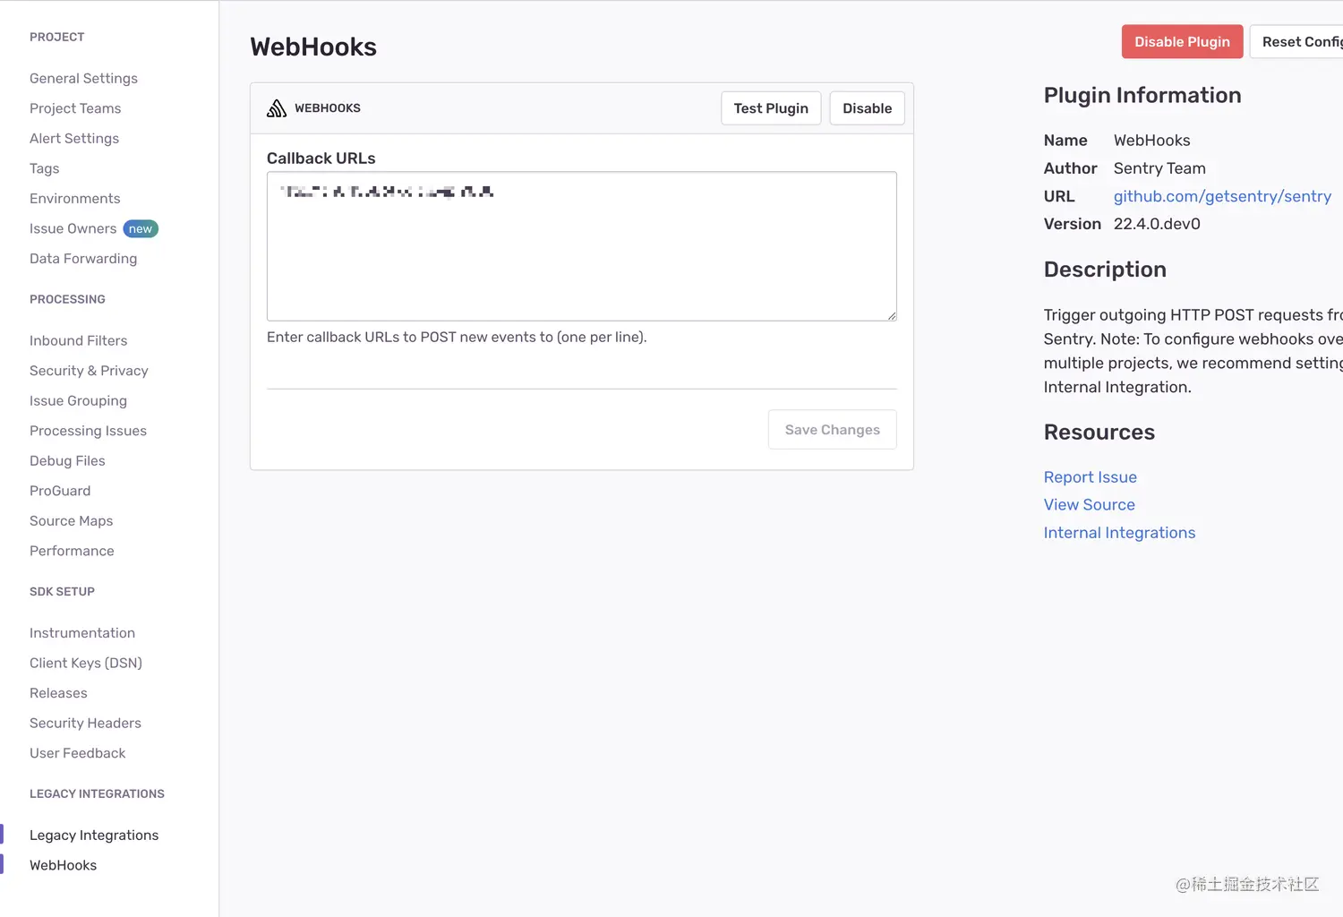Select WebHooks sidebar item
Viewport: 1343px width, 917px height.
tap(63, 865)
